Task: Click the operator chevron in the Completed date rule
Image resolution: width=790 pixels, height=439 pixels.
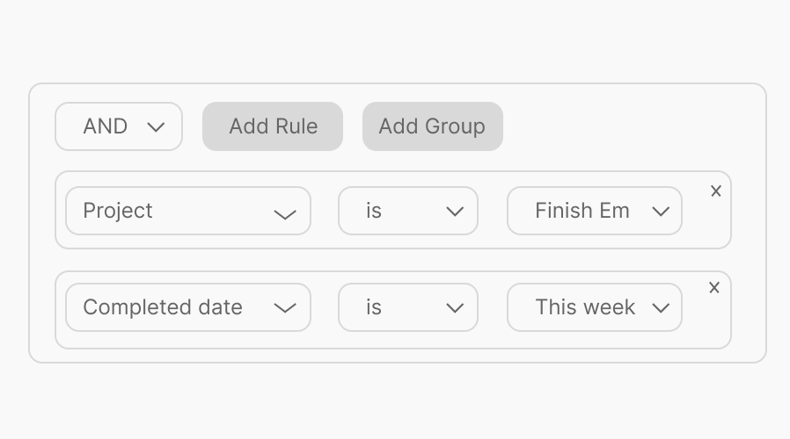Action: pyautogui.click(x=455, y=308)
